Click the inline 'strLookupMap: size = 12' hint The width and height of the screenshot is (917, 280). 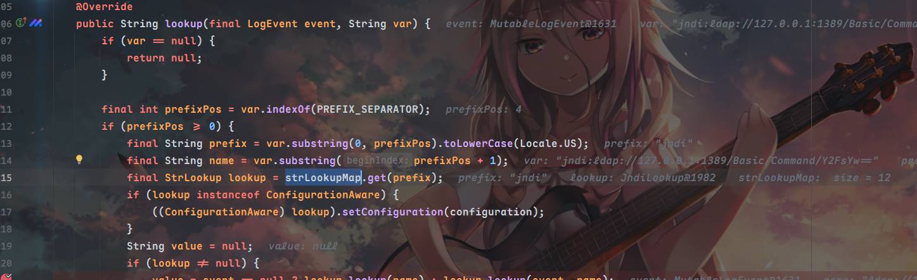(814, 178)
